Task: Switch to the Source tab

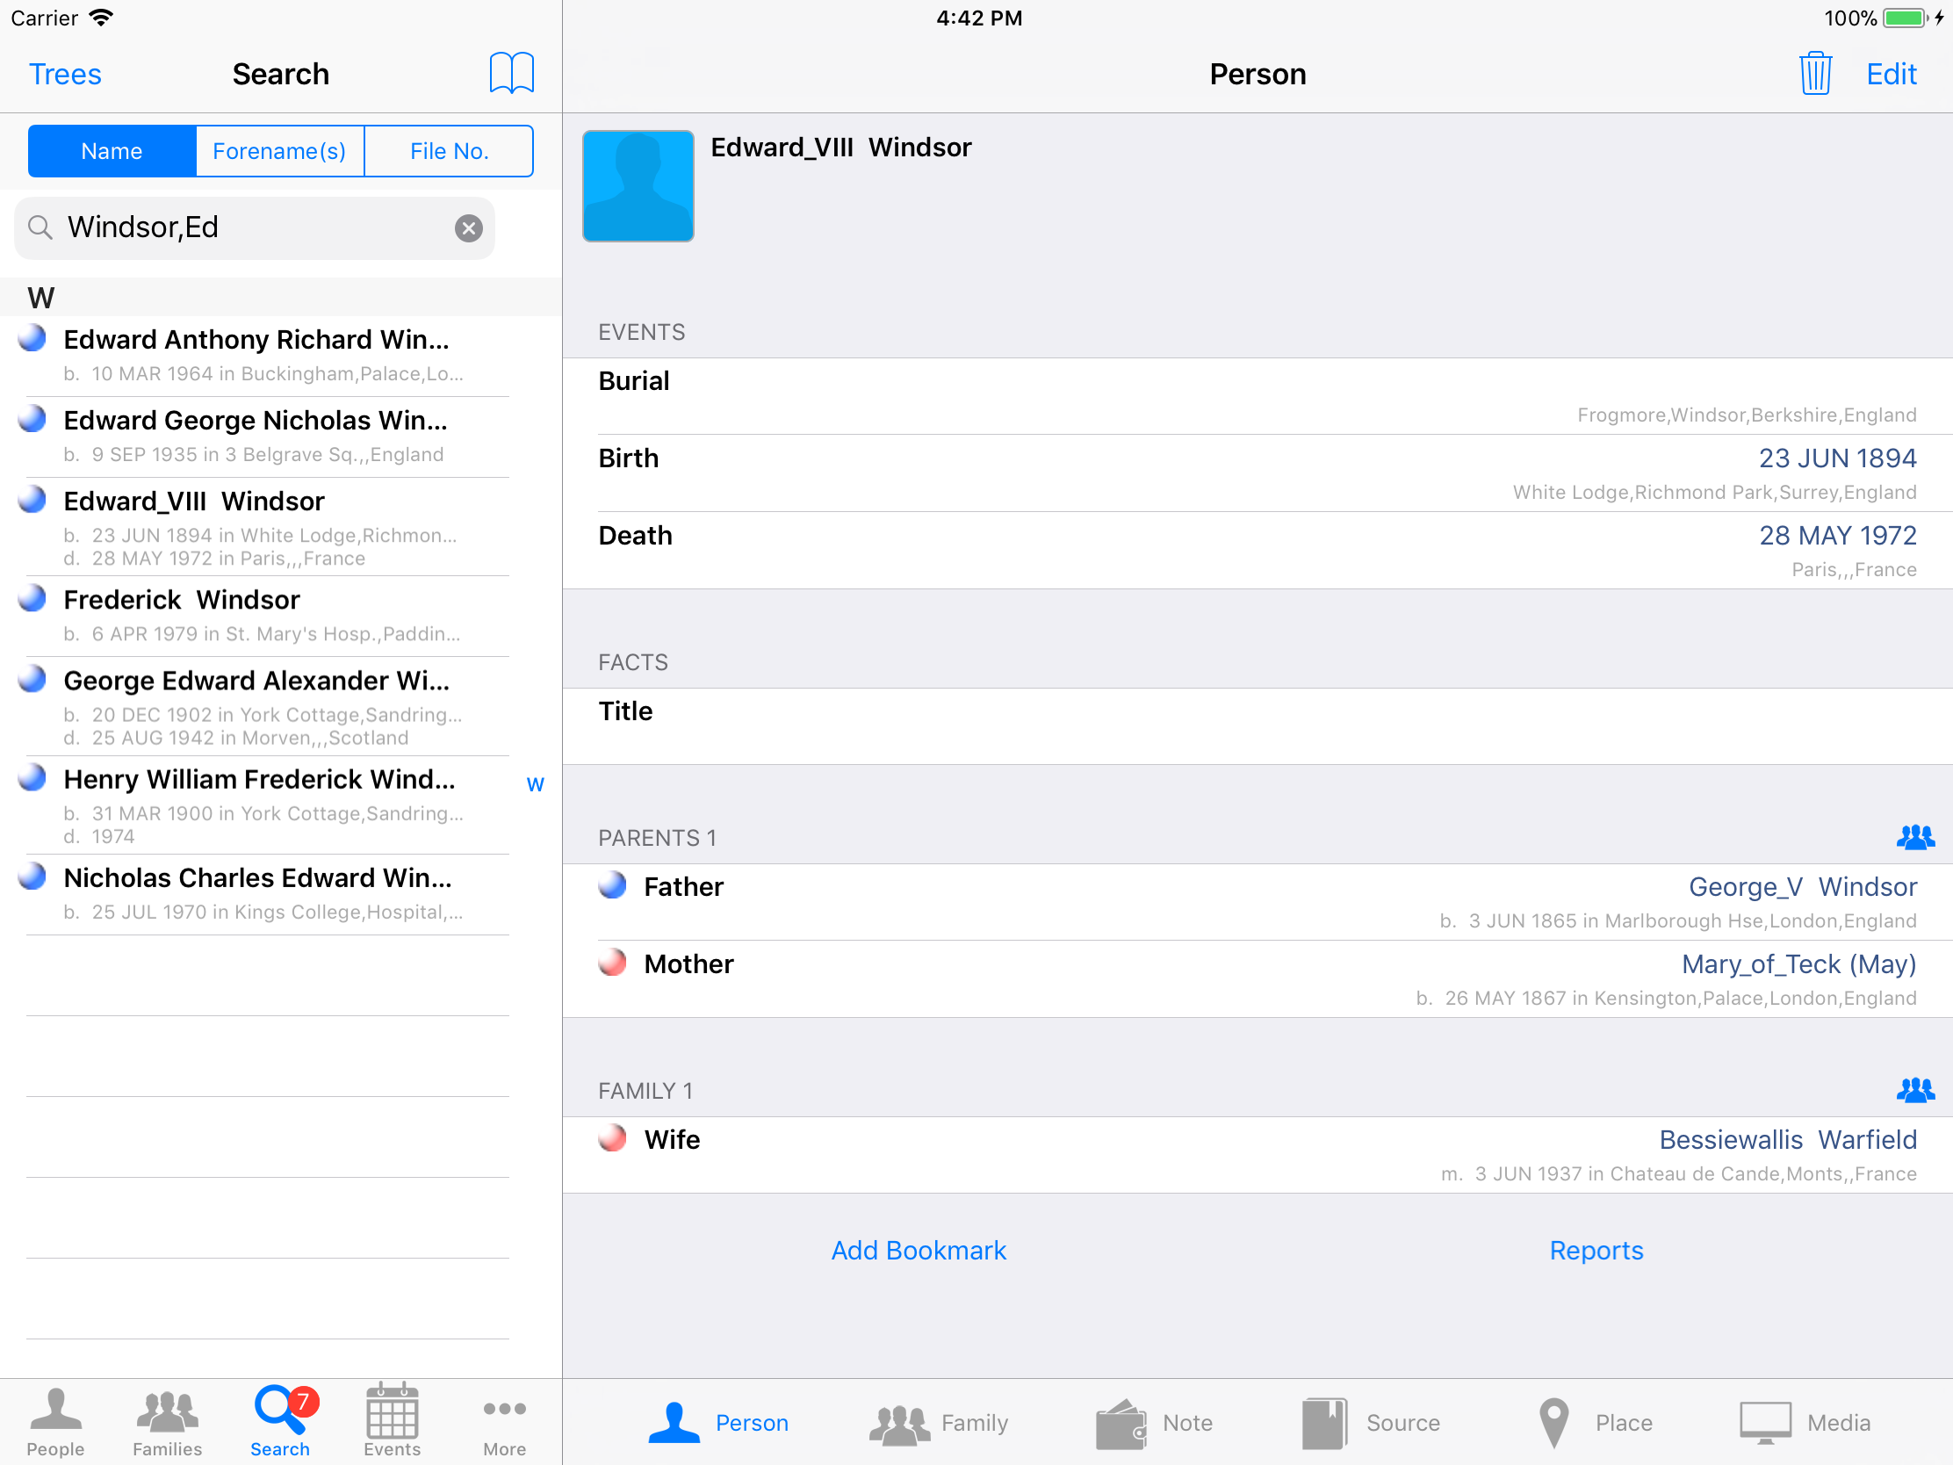Action: (x=1370, y=1422)
